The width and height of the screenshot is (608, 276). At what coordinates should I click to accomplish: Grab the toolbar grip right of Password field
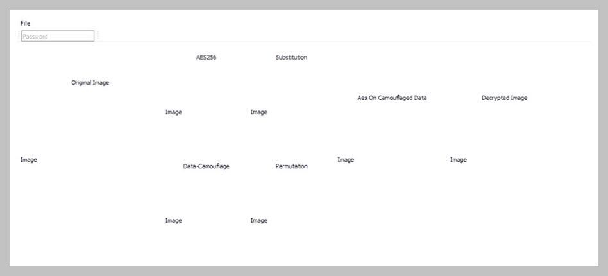tap(97, 36)
